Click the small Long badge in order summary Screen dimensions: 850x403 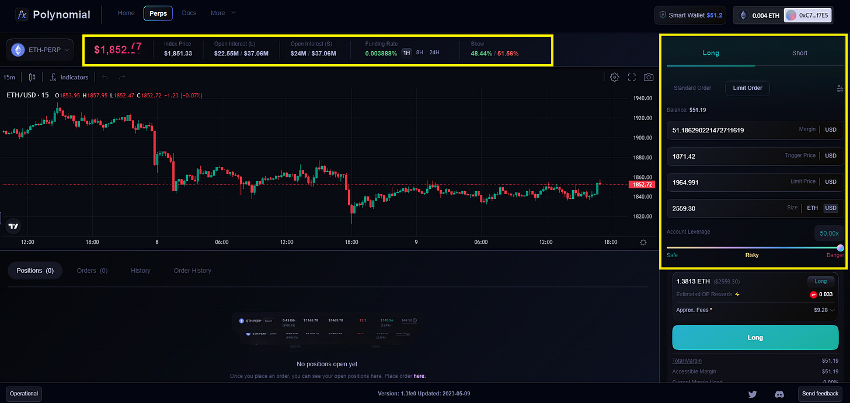tap(820, 281)
